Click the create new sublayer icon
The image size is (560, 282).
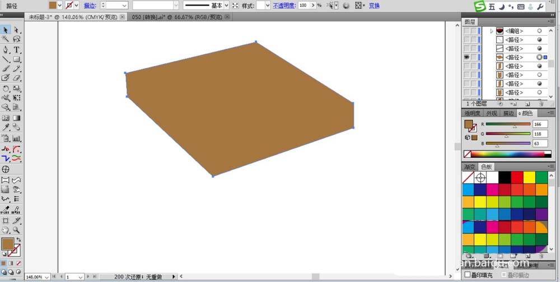click(514, 104)
